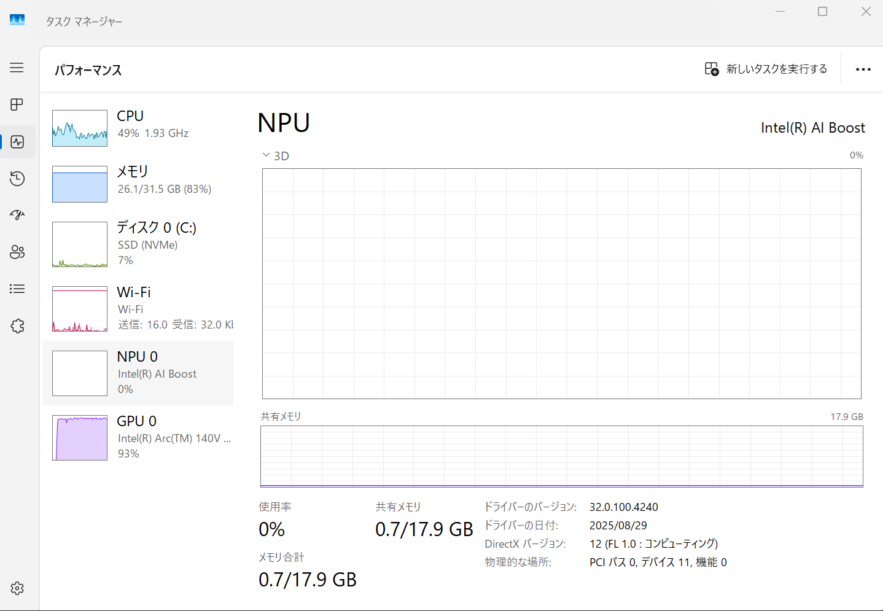Click the Task Manager app icon in title bar
This screenshot has height=611, width=883.
click(x=17, y=20)
